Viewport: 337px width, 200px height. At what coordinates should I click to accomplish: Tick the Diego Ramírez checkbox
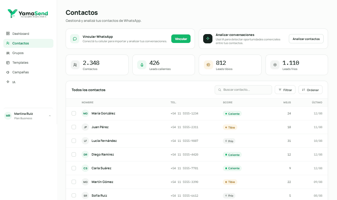click(74, 154)
